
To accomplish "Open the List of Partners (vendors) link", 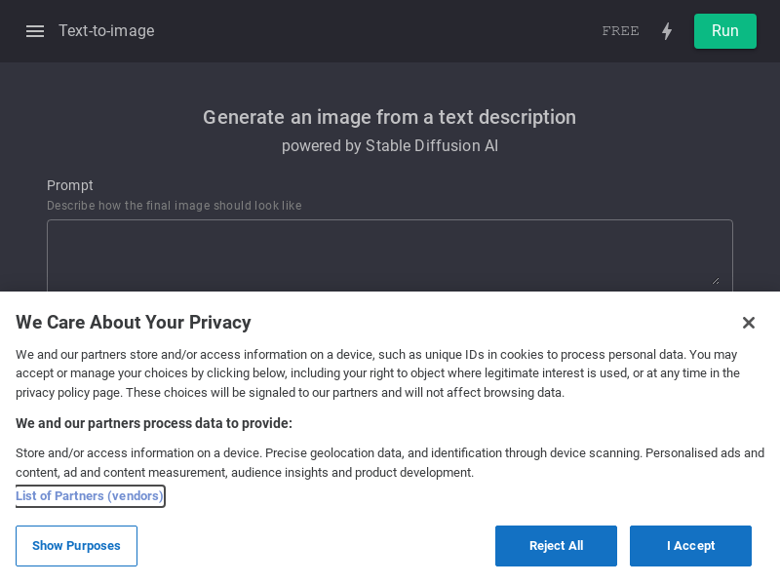I will (x=90, y=496).
